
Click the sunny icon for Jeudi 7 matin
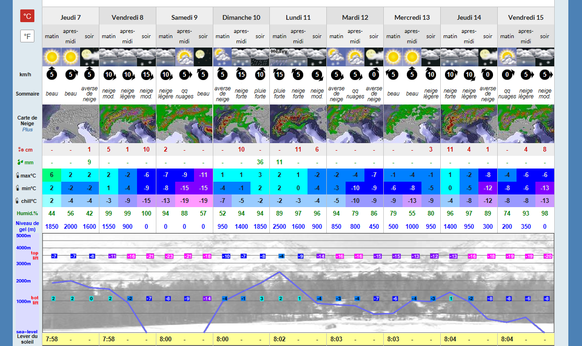[52, 57]
